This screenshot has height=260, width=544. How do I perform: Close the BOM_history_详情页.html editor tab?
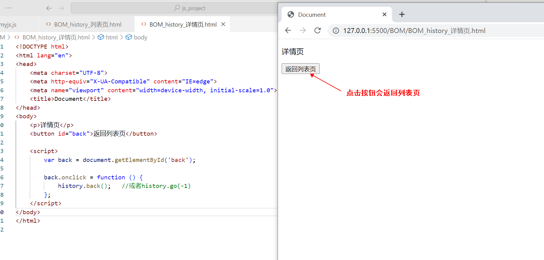point(223,24)
